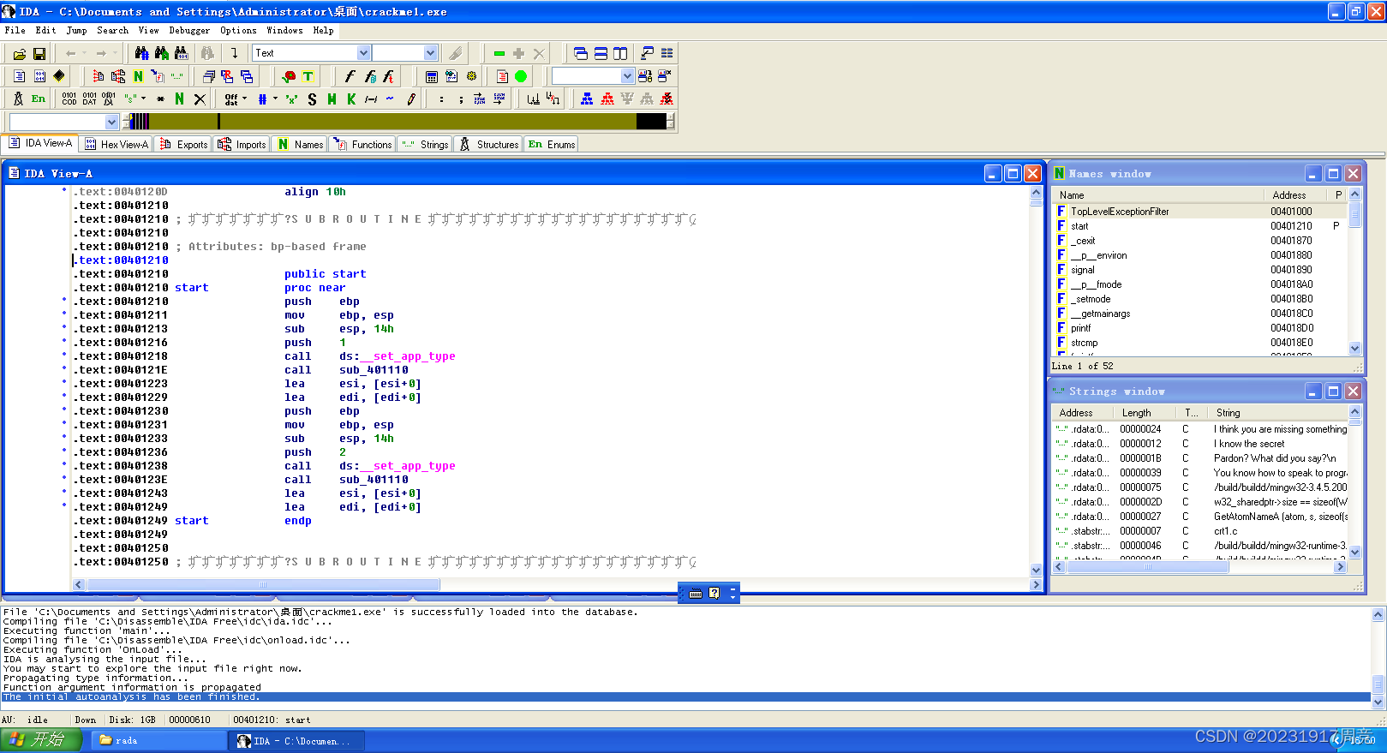
Task: Click the yellow T type icon
Action: 308,76
